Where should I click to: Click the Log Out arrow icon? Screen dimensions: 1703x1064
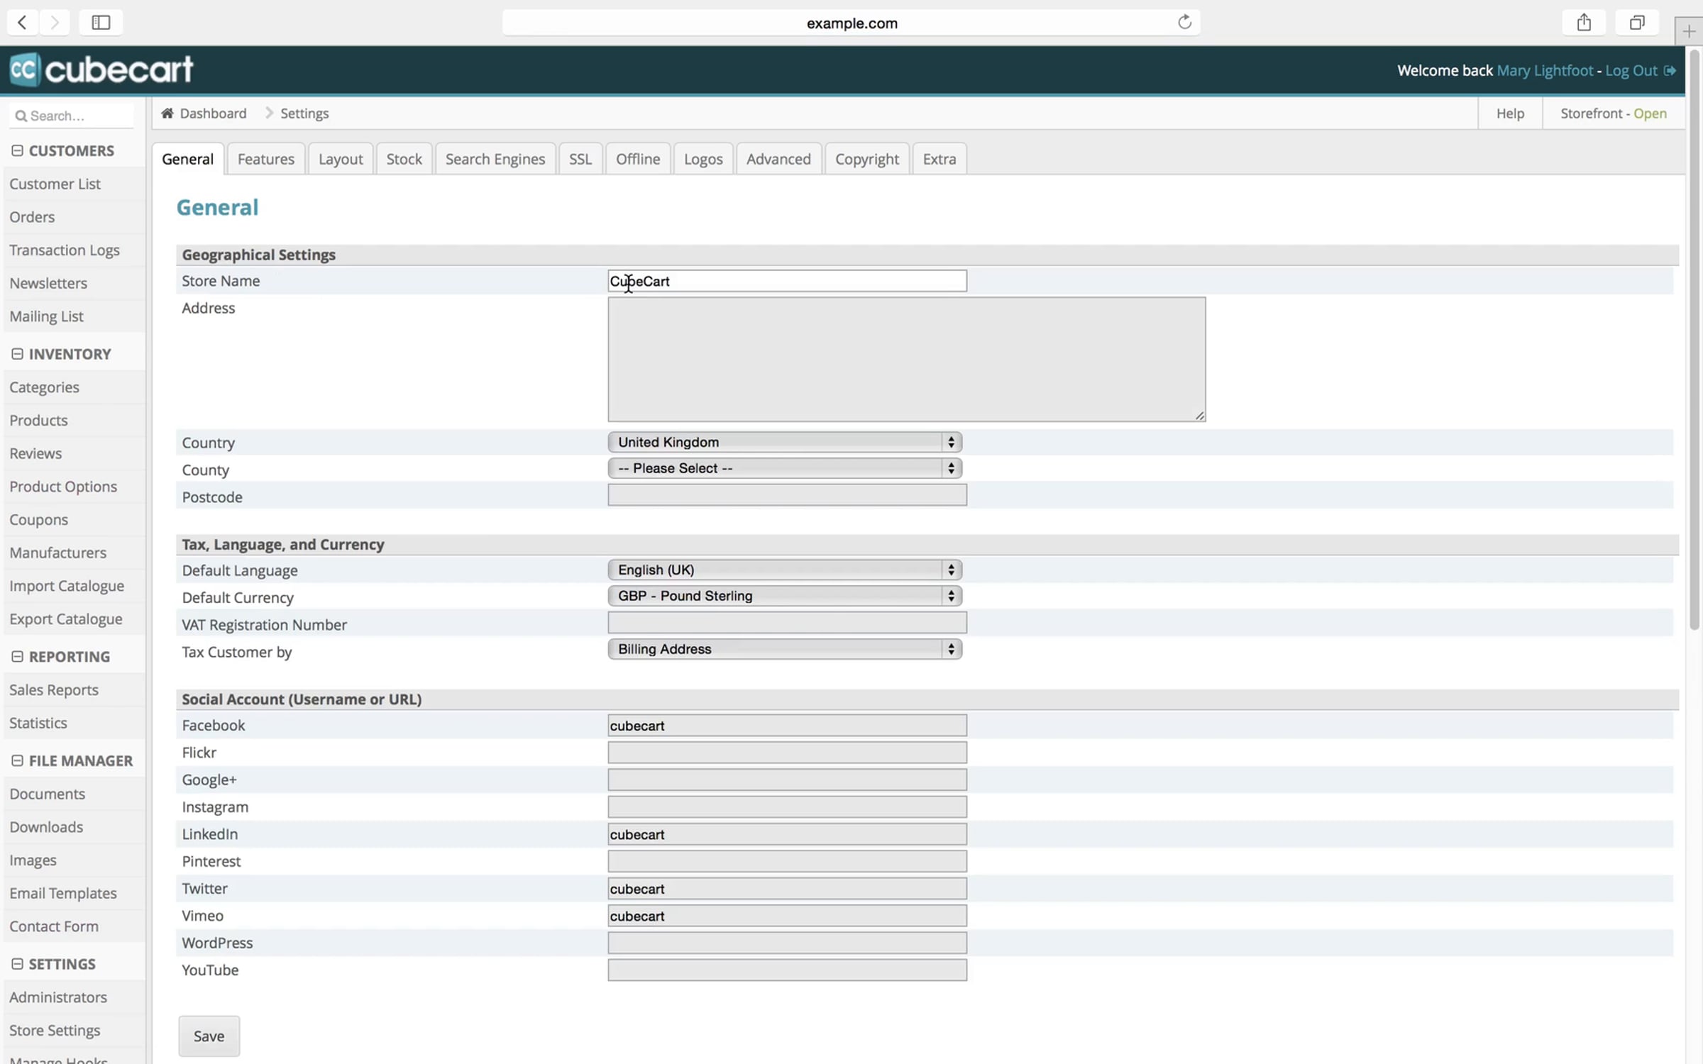coord(1670,71)
